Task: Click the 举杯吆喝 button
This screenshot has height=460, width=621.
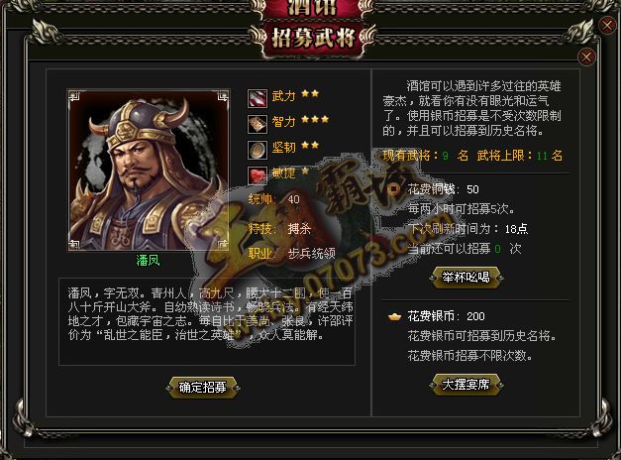Action: tap(466, 277)
